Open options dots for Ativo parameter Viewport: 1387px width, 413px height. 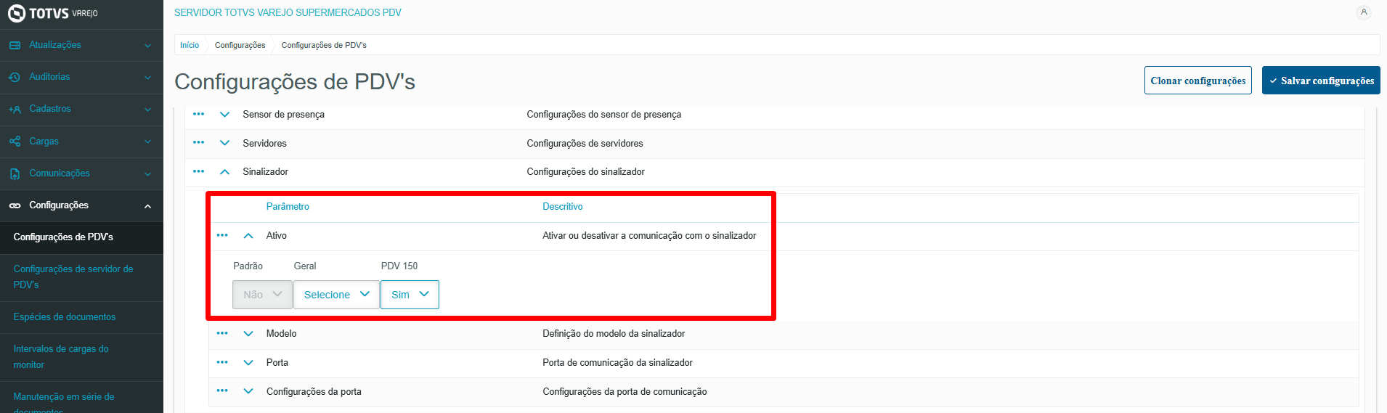222,235
